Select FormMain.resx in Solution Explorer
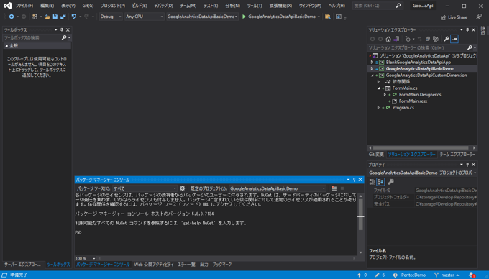Screen dimensions: 489x279 tap(413, 101)
